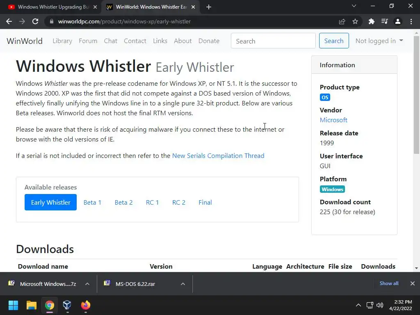Click the page vertical scrollbar thumb

[416, 95]
